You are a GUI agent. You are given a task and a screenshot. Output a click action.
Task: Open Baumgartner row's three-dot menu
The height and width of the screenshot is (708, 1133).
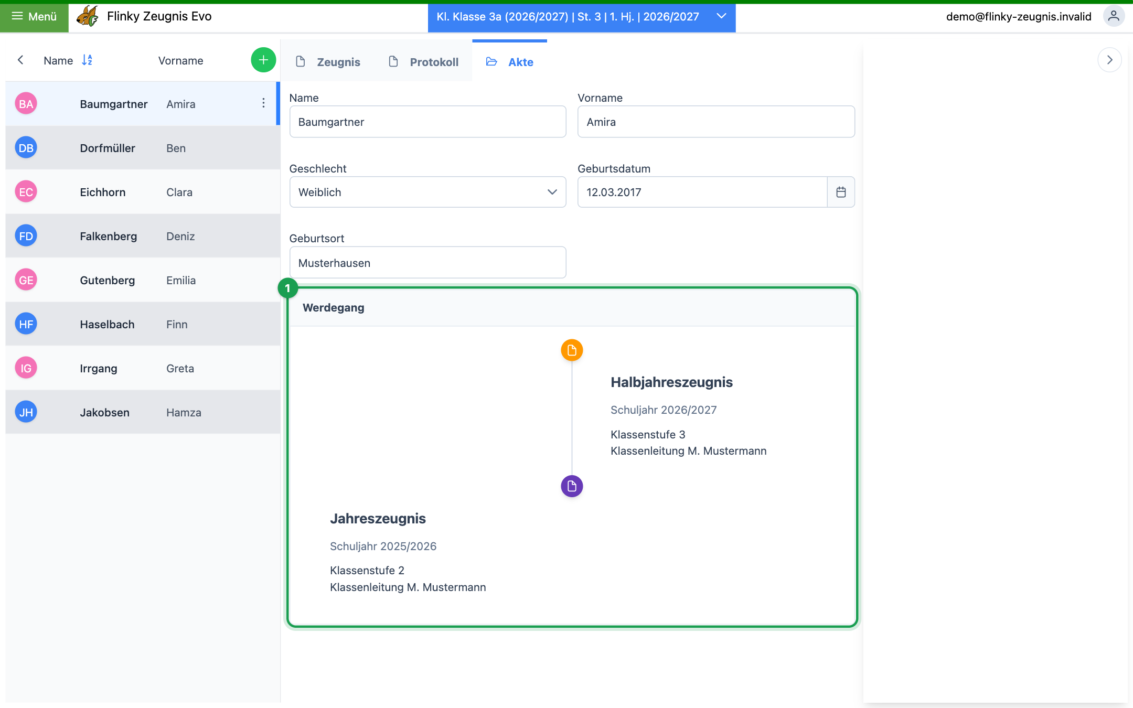point(263,103)
